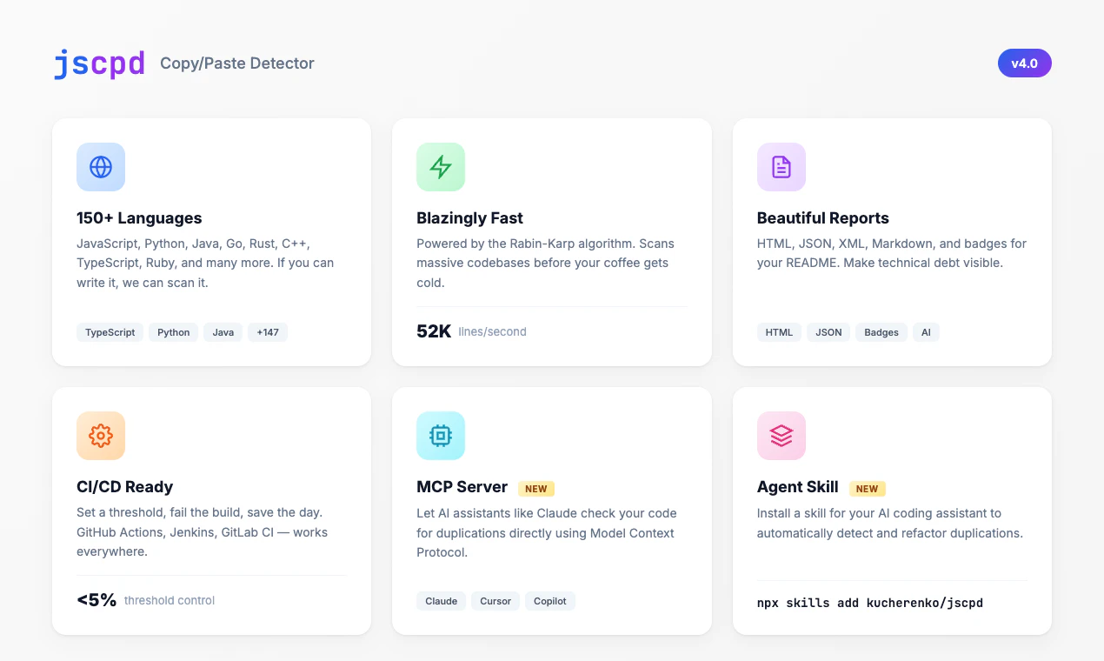Click the Badges tag
1104x661 pixels.
tap(881, 332)
